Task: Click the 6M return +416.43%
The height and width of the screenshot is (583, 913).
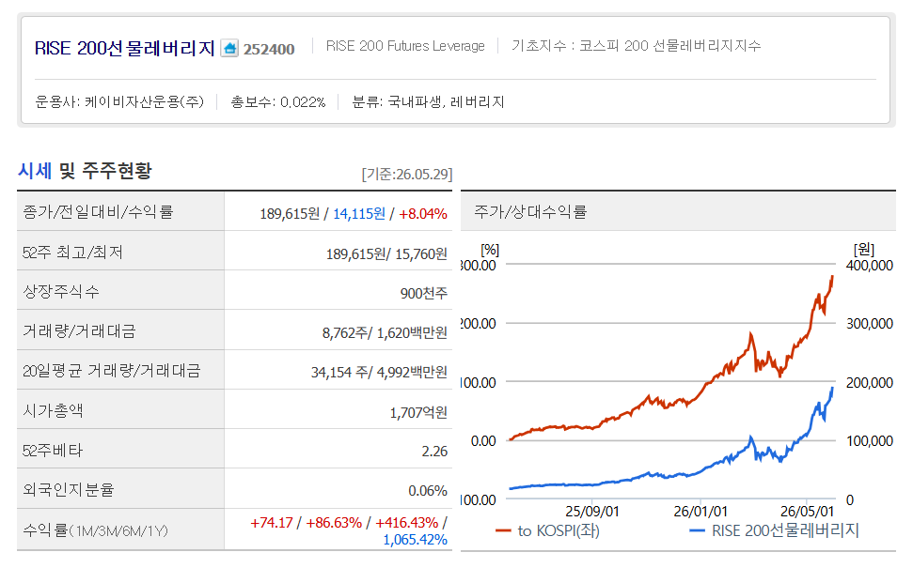Action: [406, 523]
